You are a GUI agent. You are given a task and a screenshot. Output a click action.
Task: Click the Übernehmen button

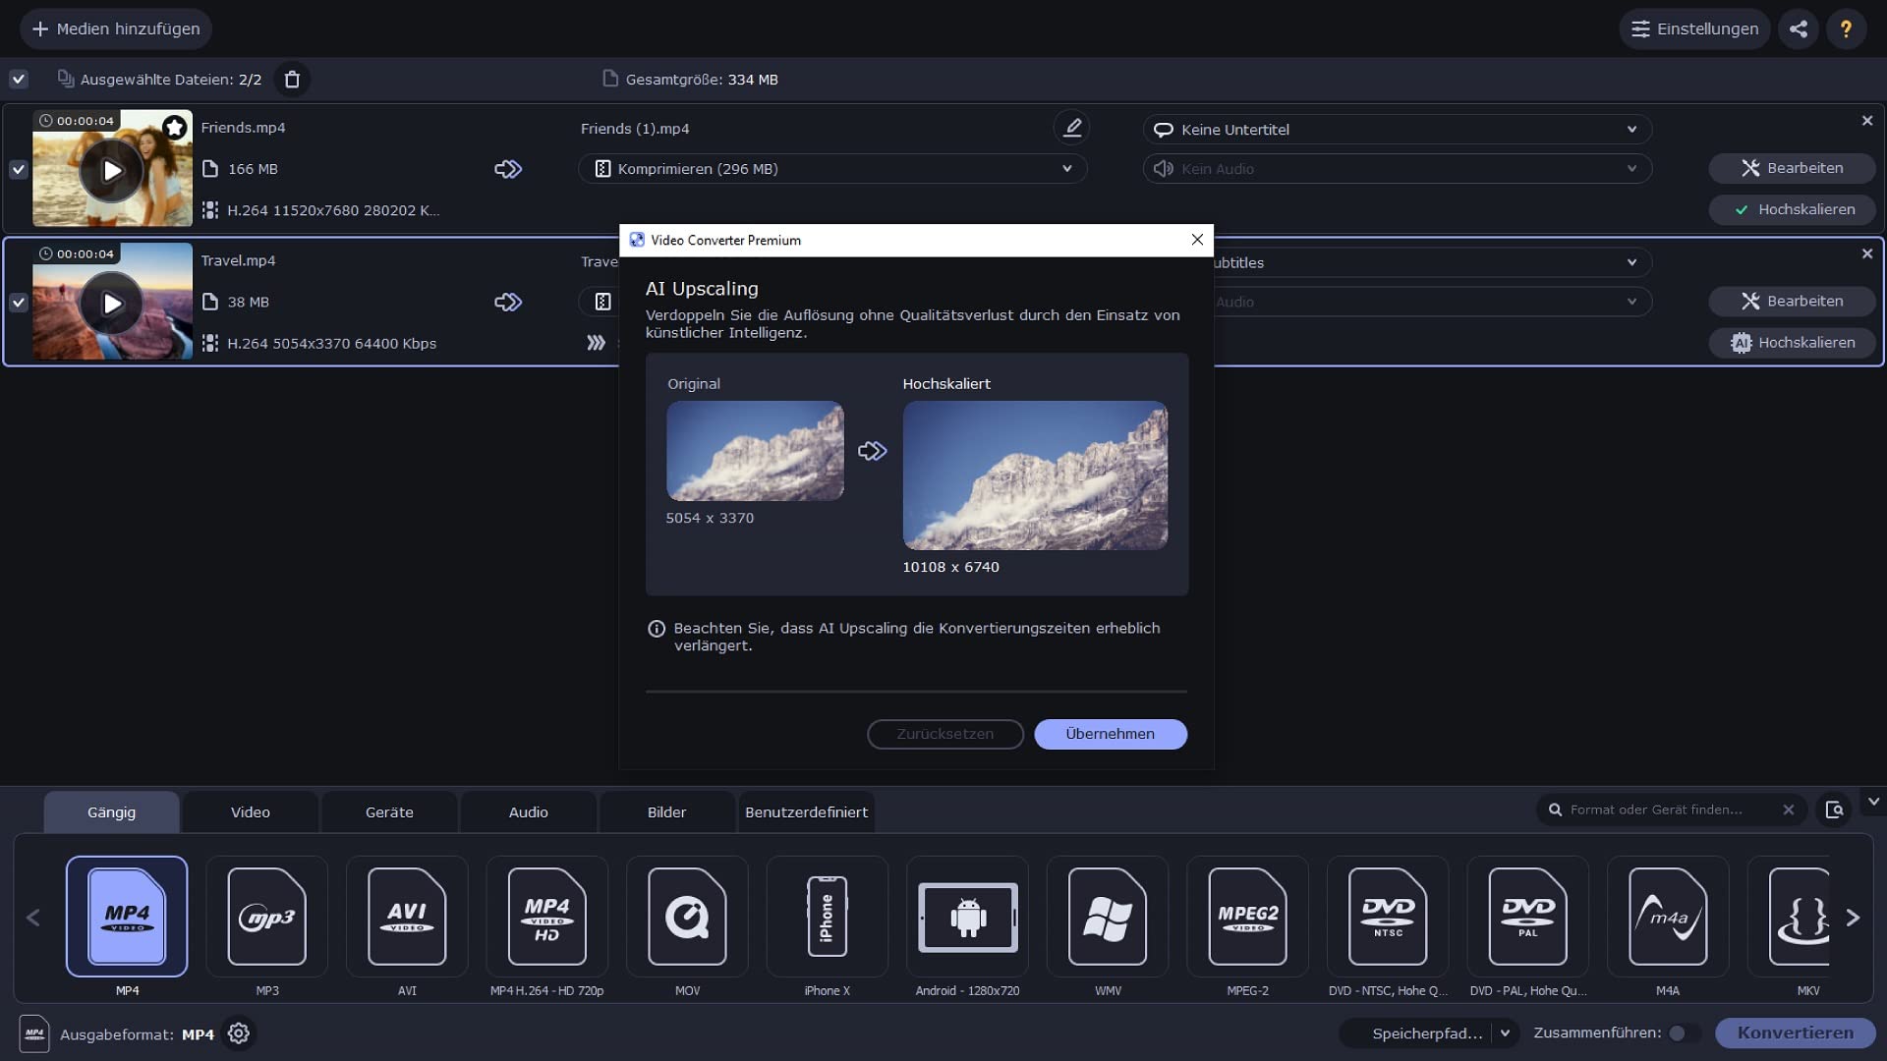click(x=1111, y=734)
